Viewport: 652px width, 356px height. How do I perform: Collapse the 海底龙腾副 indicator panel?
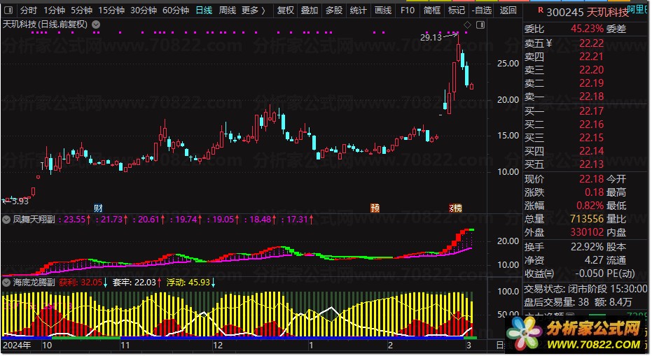tap(6, 283)
